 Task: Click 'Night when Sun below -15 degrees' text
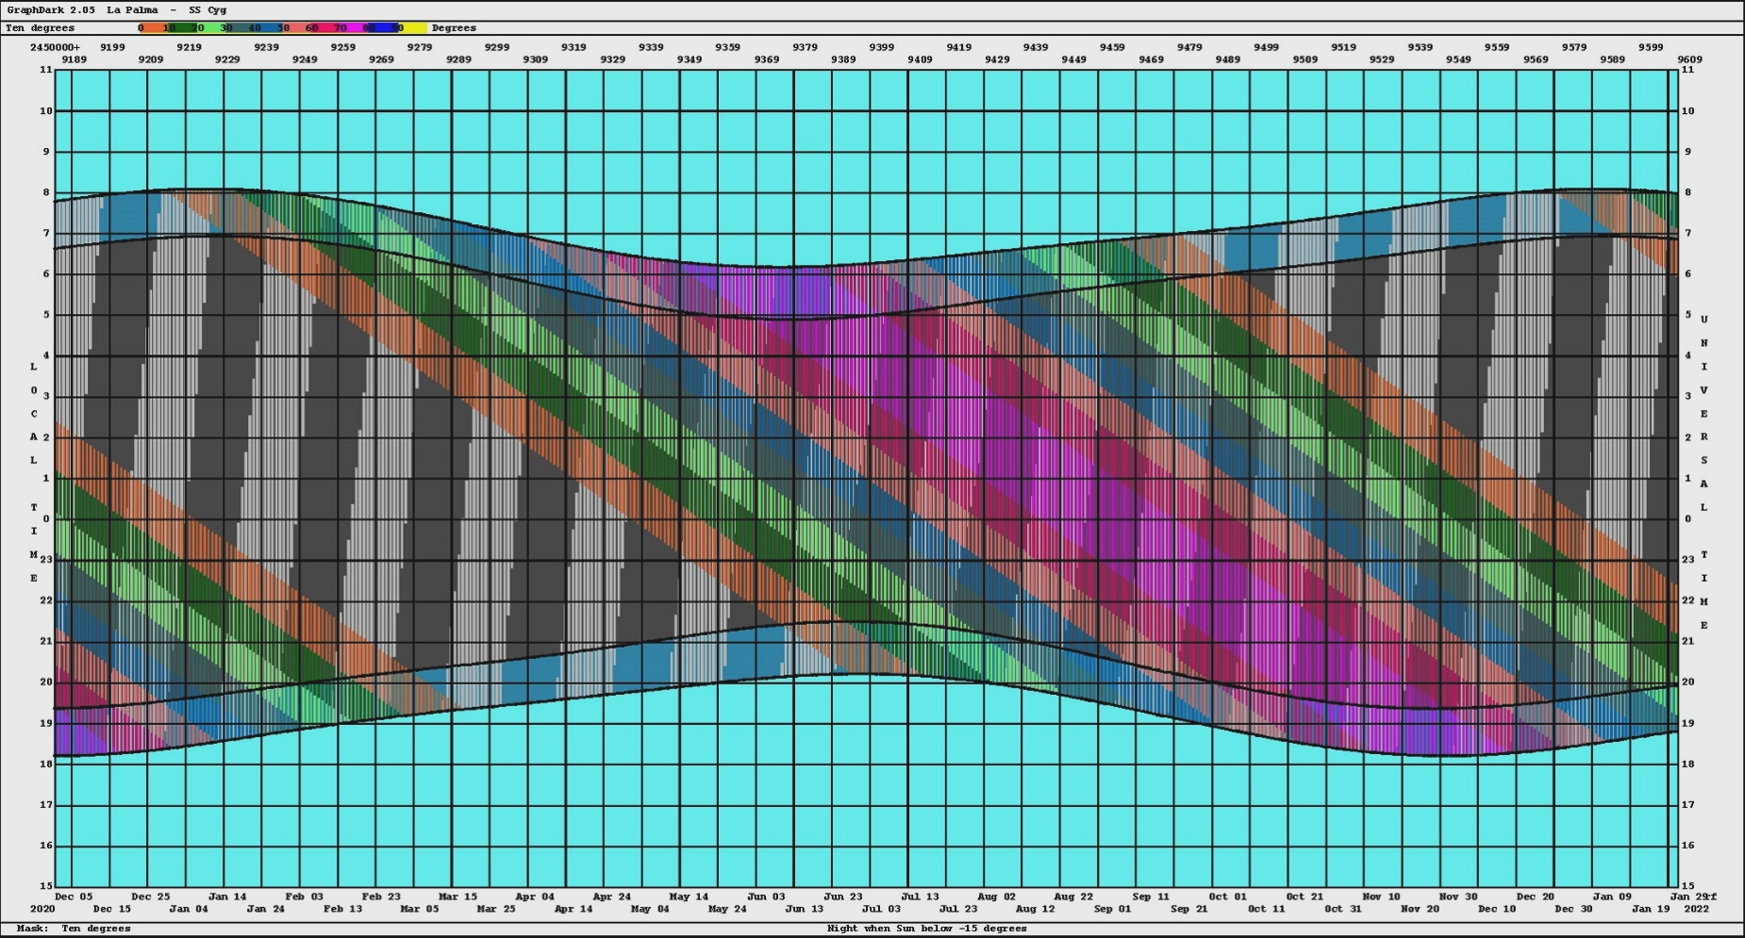[x=926, y=929]
